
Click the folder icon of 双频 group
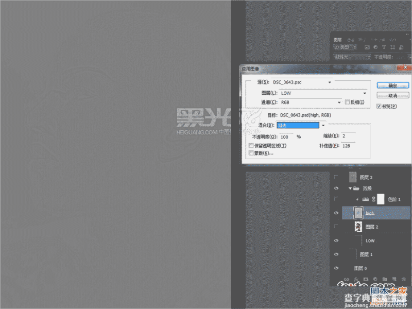tap(356, 188)
